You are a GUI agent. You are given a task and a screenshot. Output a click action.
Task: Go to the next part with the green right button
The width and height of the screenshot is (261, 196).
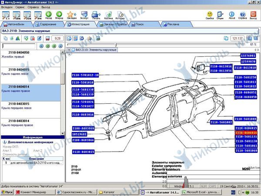54,46
